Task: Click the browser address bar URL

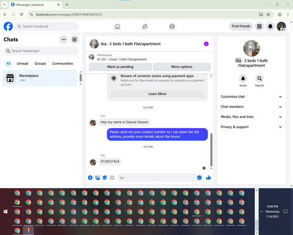Action: tap(69, 15)
